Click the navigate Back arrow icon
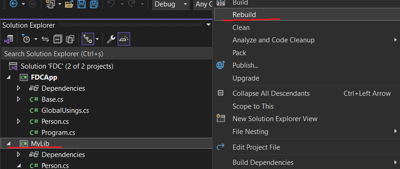This screenshot has height=169, width=400. [x=13, y=4]
